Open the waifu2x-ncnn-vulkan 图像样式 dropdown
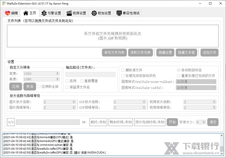 point(196,82)
